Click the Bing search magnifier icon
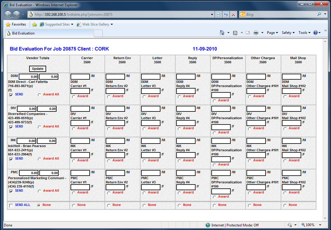This screenshot has height=230, width=331. (x=319, y=14)
